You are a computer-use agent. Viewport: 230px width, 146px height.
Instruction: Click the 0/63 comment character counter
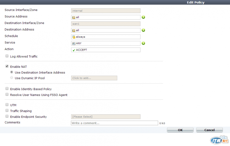click(x=162, y=123)
